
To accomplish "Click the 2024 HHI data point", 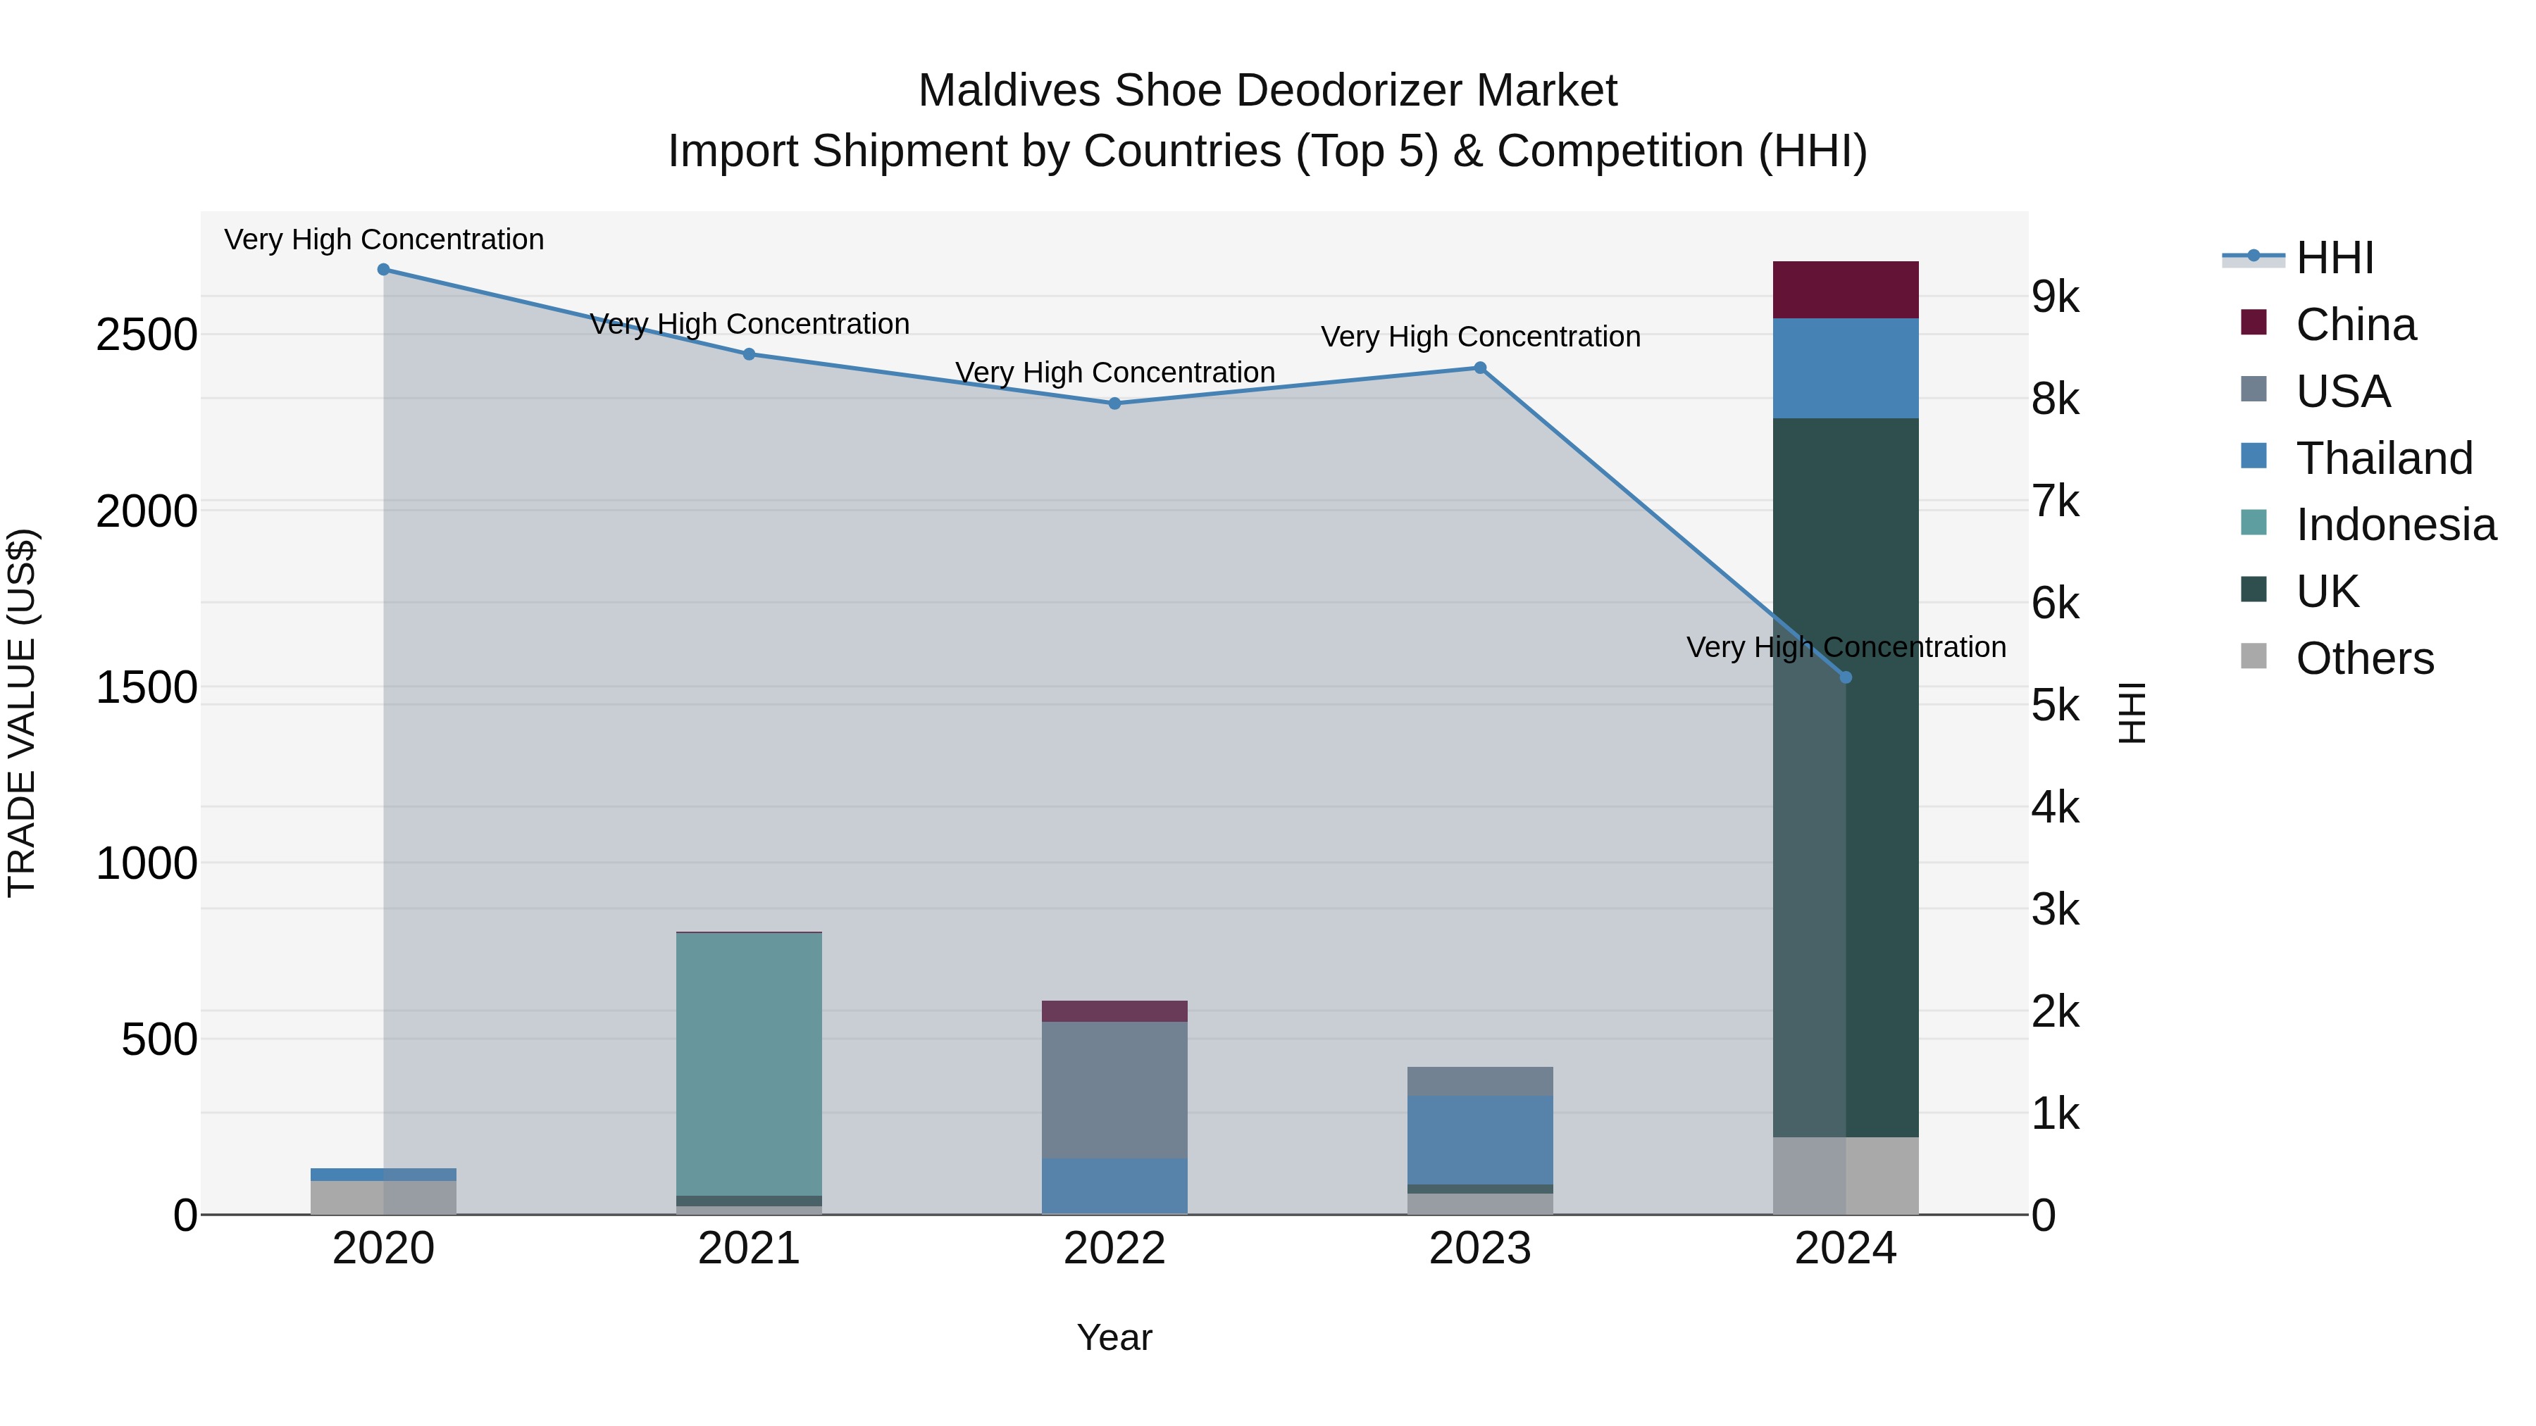I will 1846,677.
